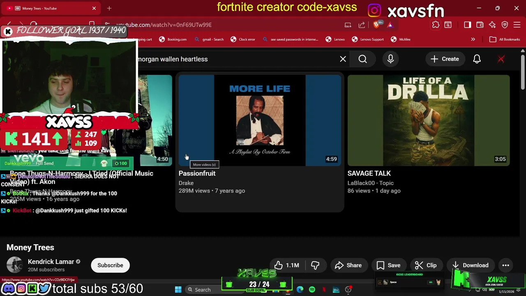Dislike the Money Trees video
This screenshot has width=526, height=296.
tap(315, 265)
